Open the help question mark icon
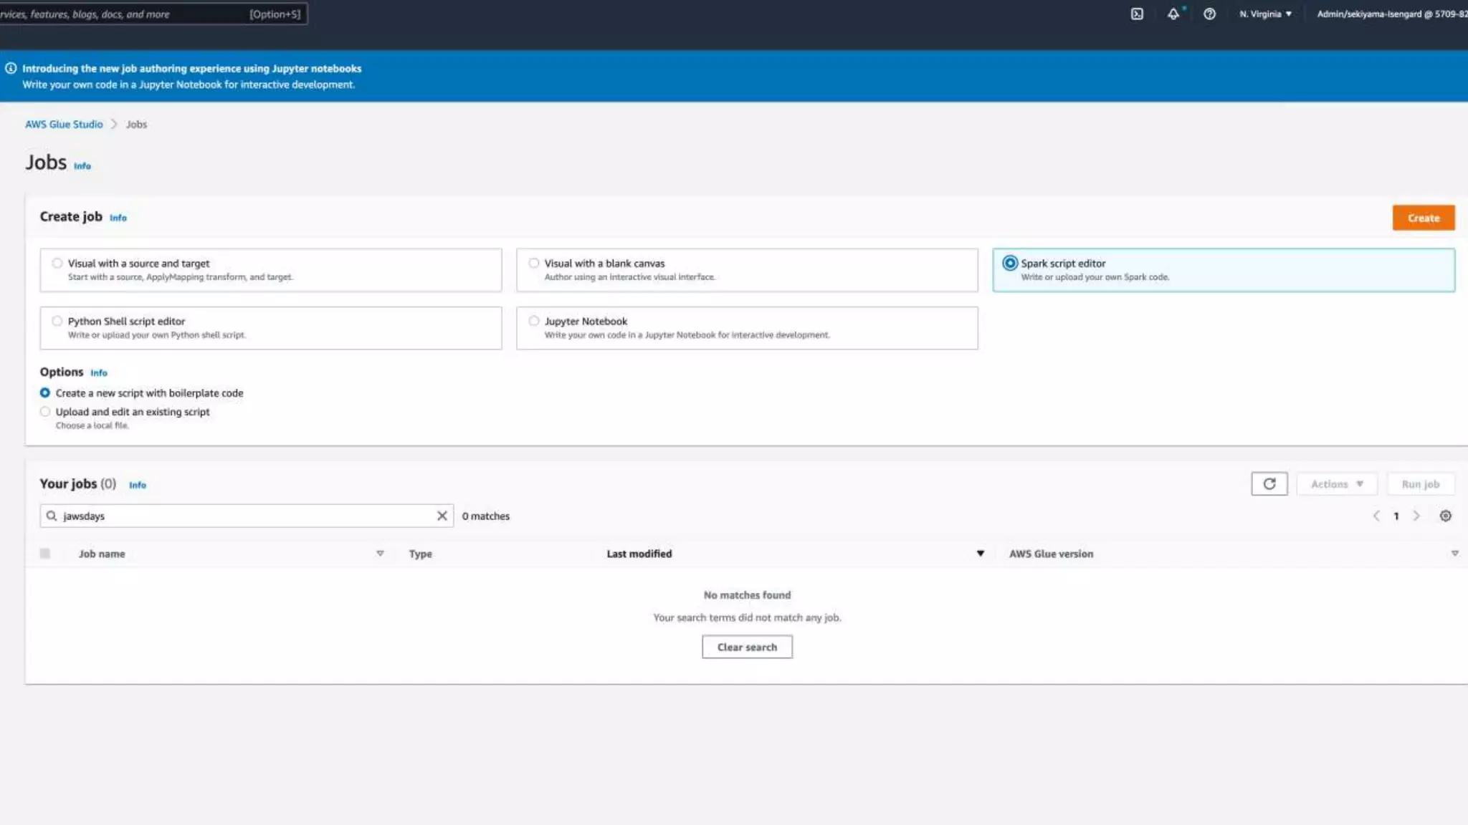Screen dimensions: 1468x825 (1209, 14)
